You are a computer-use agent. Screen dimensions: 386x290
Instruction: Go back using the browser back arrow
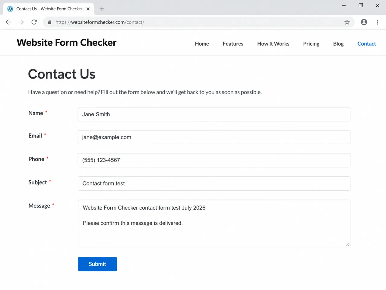point(8,22)
